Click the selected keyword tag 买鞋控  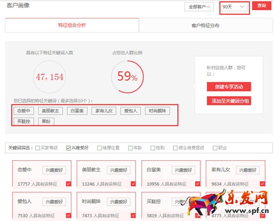(x=24, y=121)
